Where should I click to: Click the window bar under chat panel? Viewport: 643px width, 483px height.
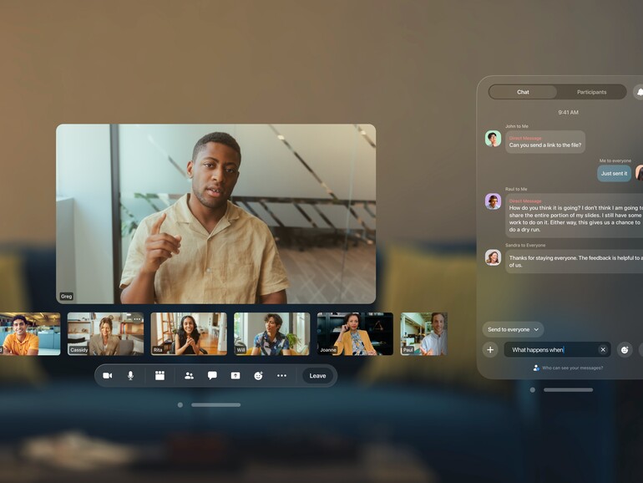coord(568,390)
